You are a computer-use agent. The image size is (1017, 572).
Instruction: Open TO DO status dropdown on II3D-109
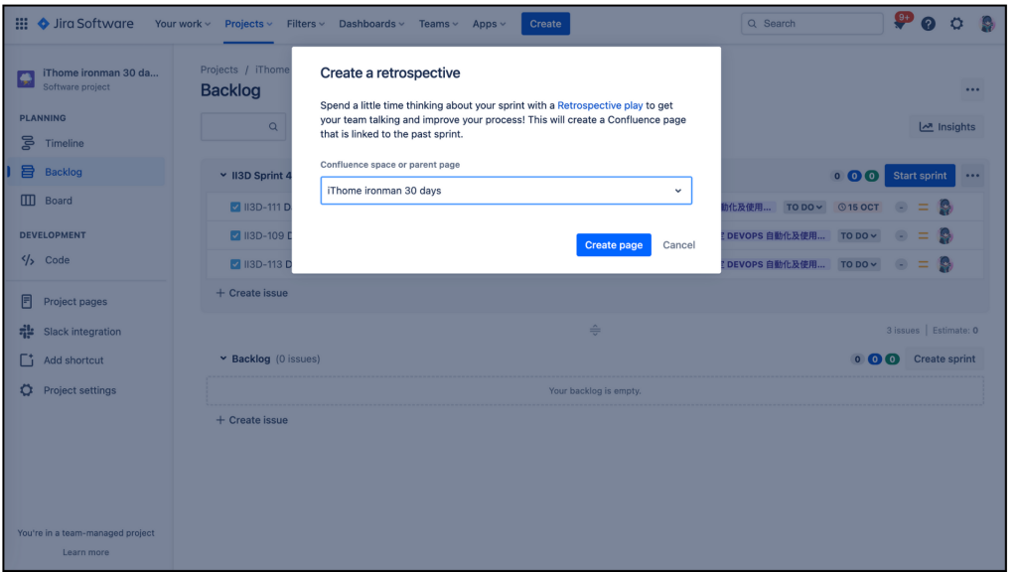click(858, 235)
